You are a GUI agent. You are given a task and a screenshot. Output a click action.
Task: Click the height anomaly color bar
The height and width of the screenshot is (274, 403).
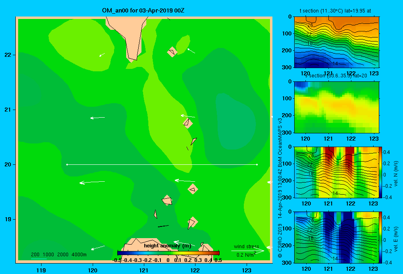click(168, 253)
